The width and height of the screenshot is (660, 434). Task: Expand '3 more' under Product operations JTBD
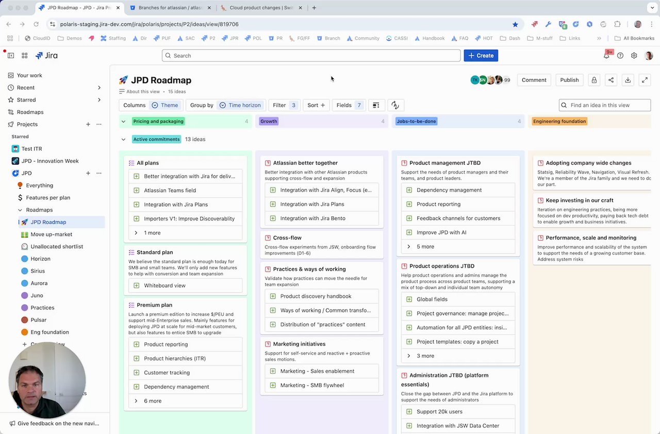click(458, 356)
